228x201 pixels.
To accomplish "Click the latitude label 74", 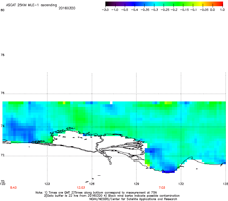I will pos(2,126).
